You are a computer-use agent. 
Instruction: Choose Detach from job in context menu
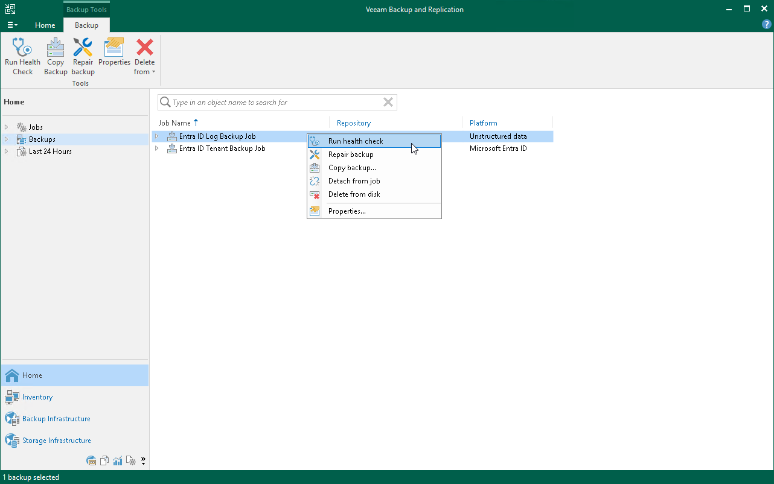[374, 181]
